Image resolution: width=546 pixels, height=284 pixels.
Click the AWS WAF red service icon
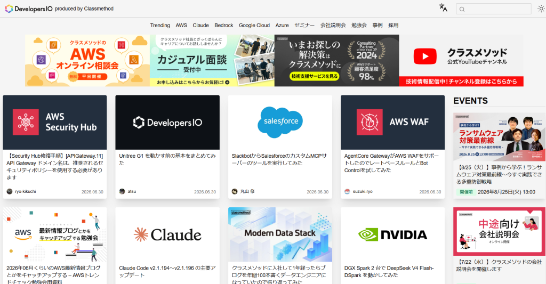tap(370, 122)
